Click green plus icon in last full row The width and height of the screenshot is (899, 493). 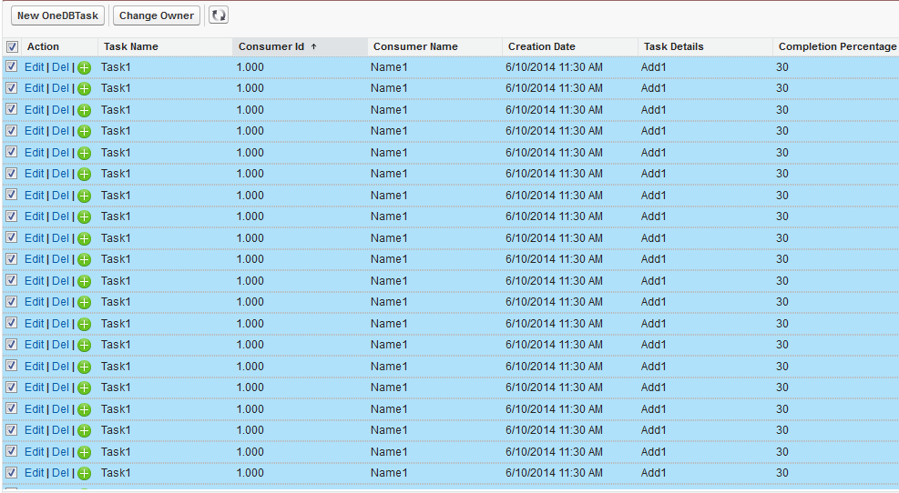[84, 473]
